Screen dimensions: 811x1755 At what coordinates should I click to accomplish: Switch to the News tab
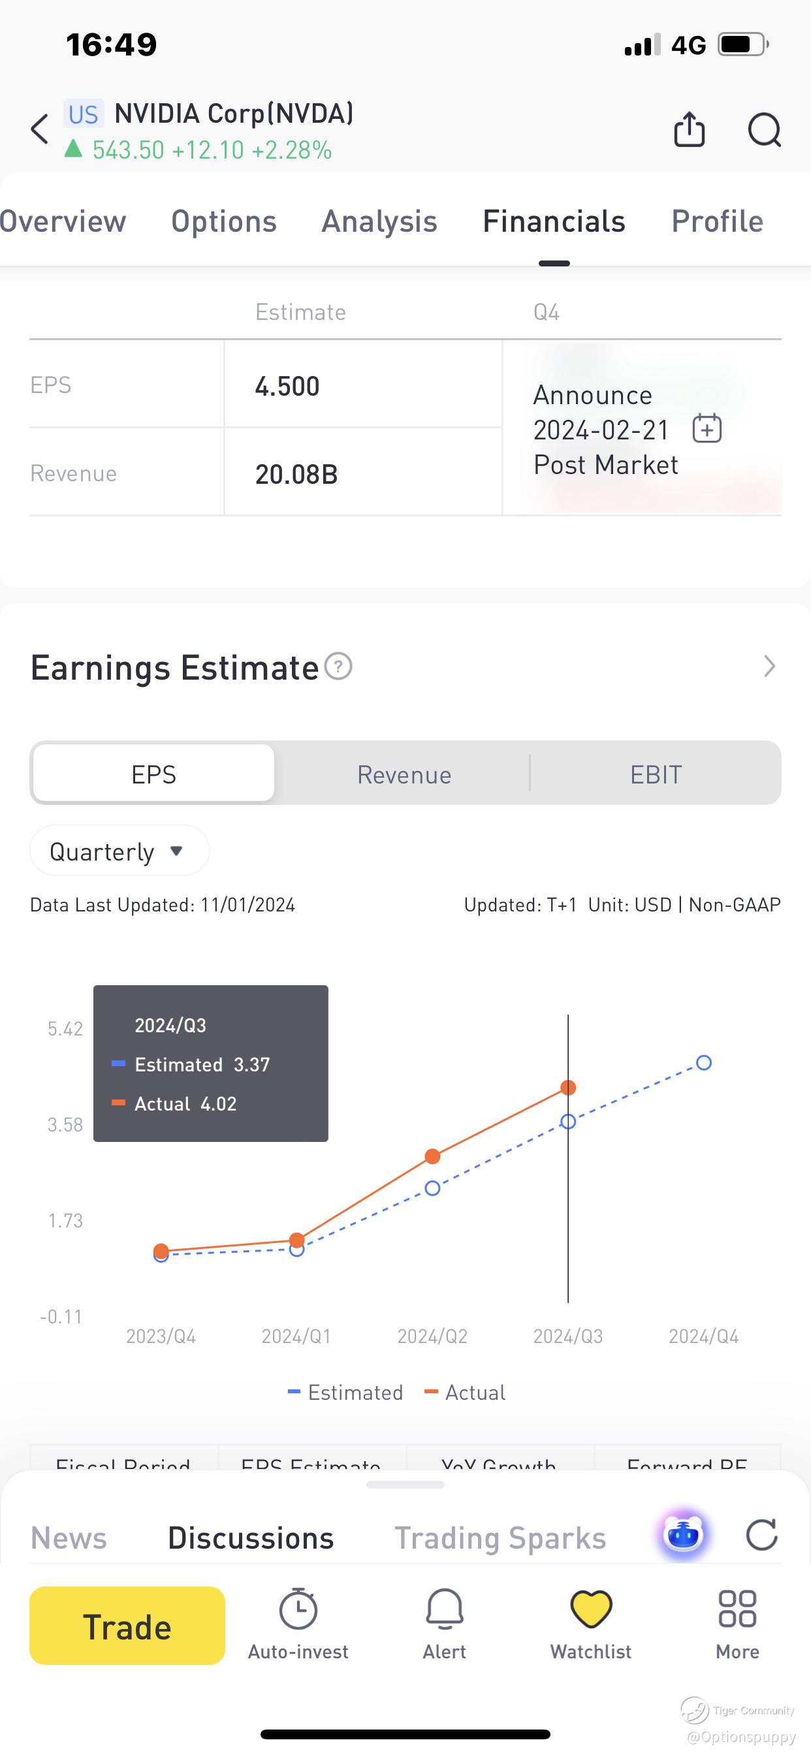[69, 1538]
